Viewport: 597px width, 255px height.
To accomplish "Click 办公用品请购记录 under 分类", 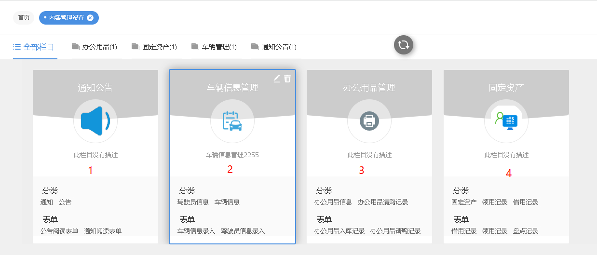I will [x=383, y=202].
